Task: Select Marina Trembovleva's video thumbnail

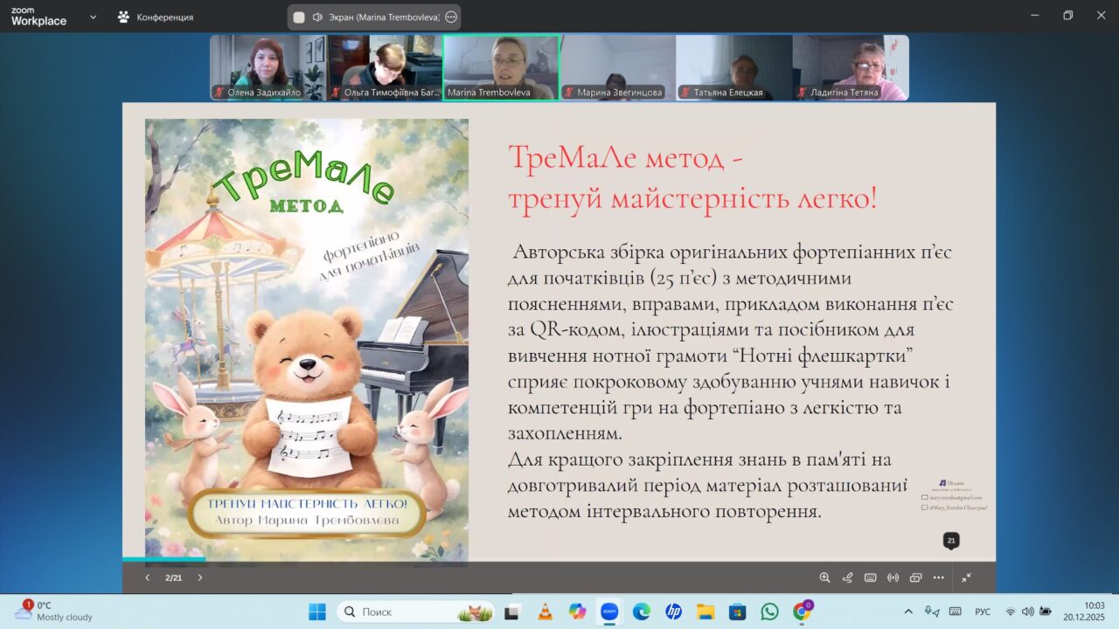Action: 501,67
